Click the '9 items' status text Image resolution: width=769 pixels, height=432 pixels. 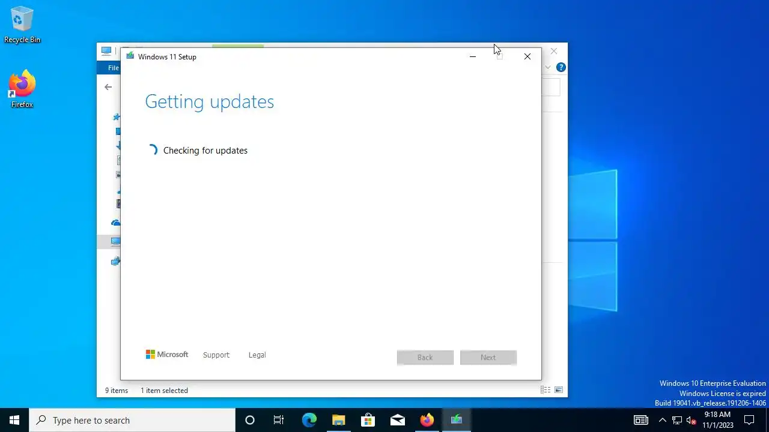coord(117,391)
